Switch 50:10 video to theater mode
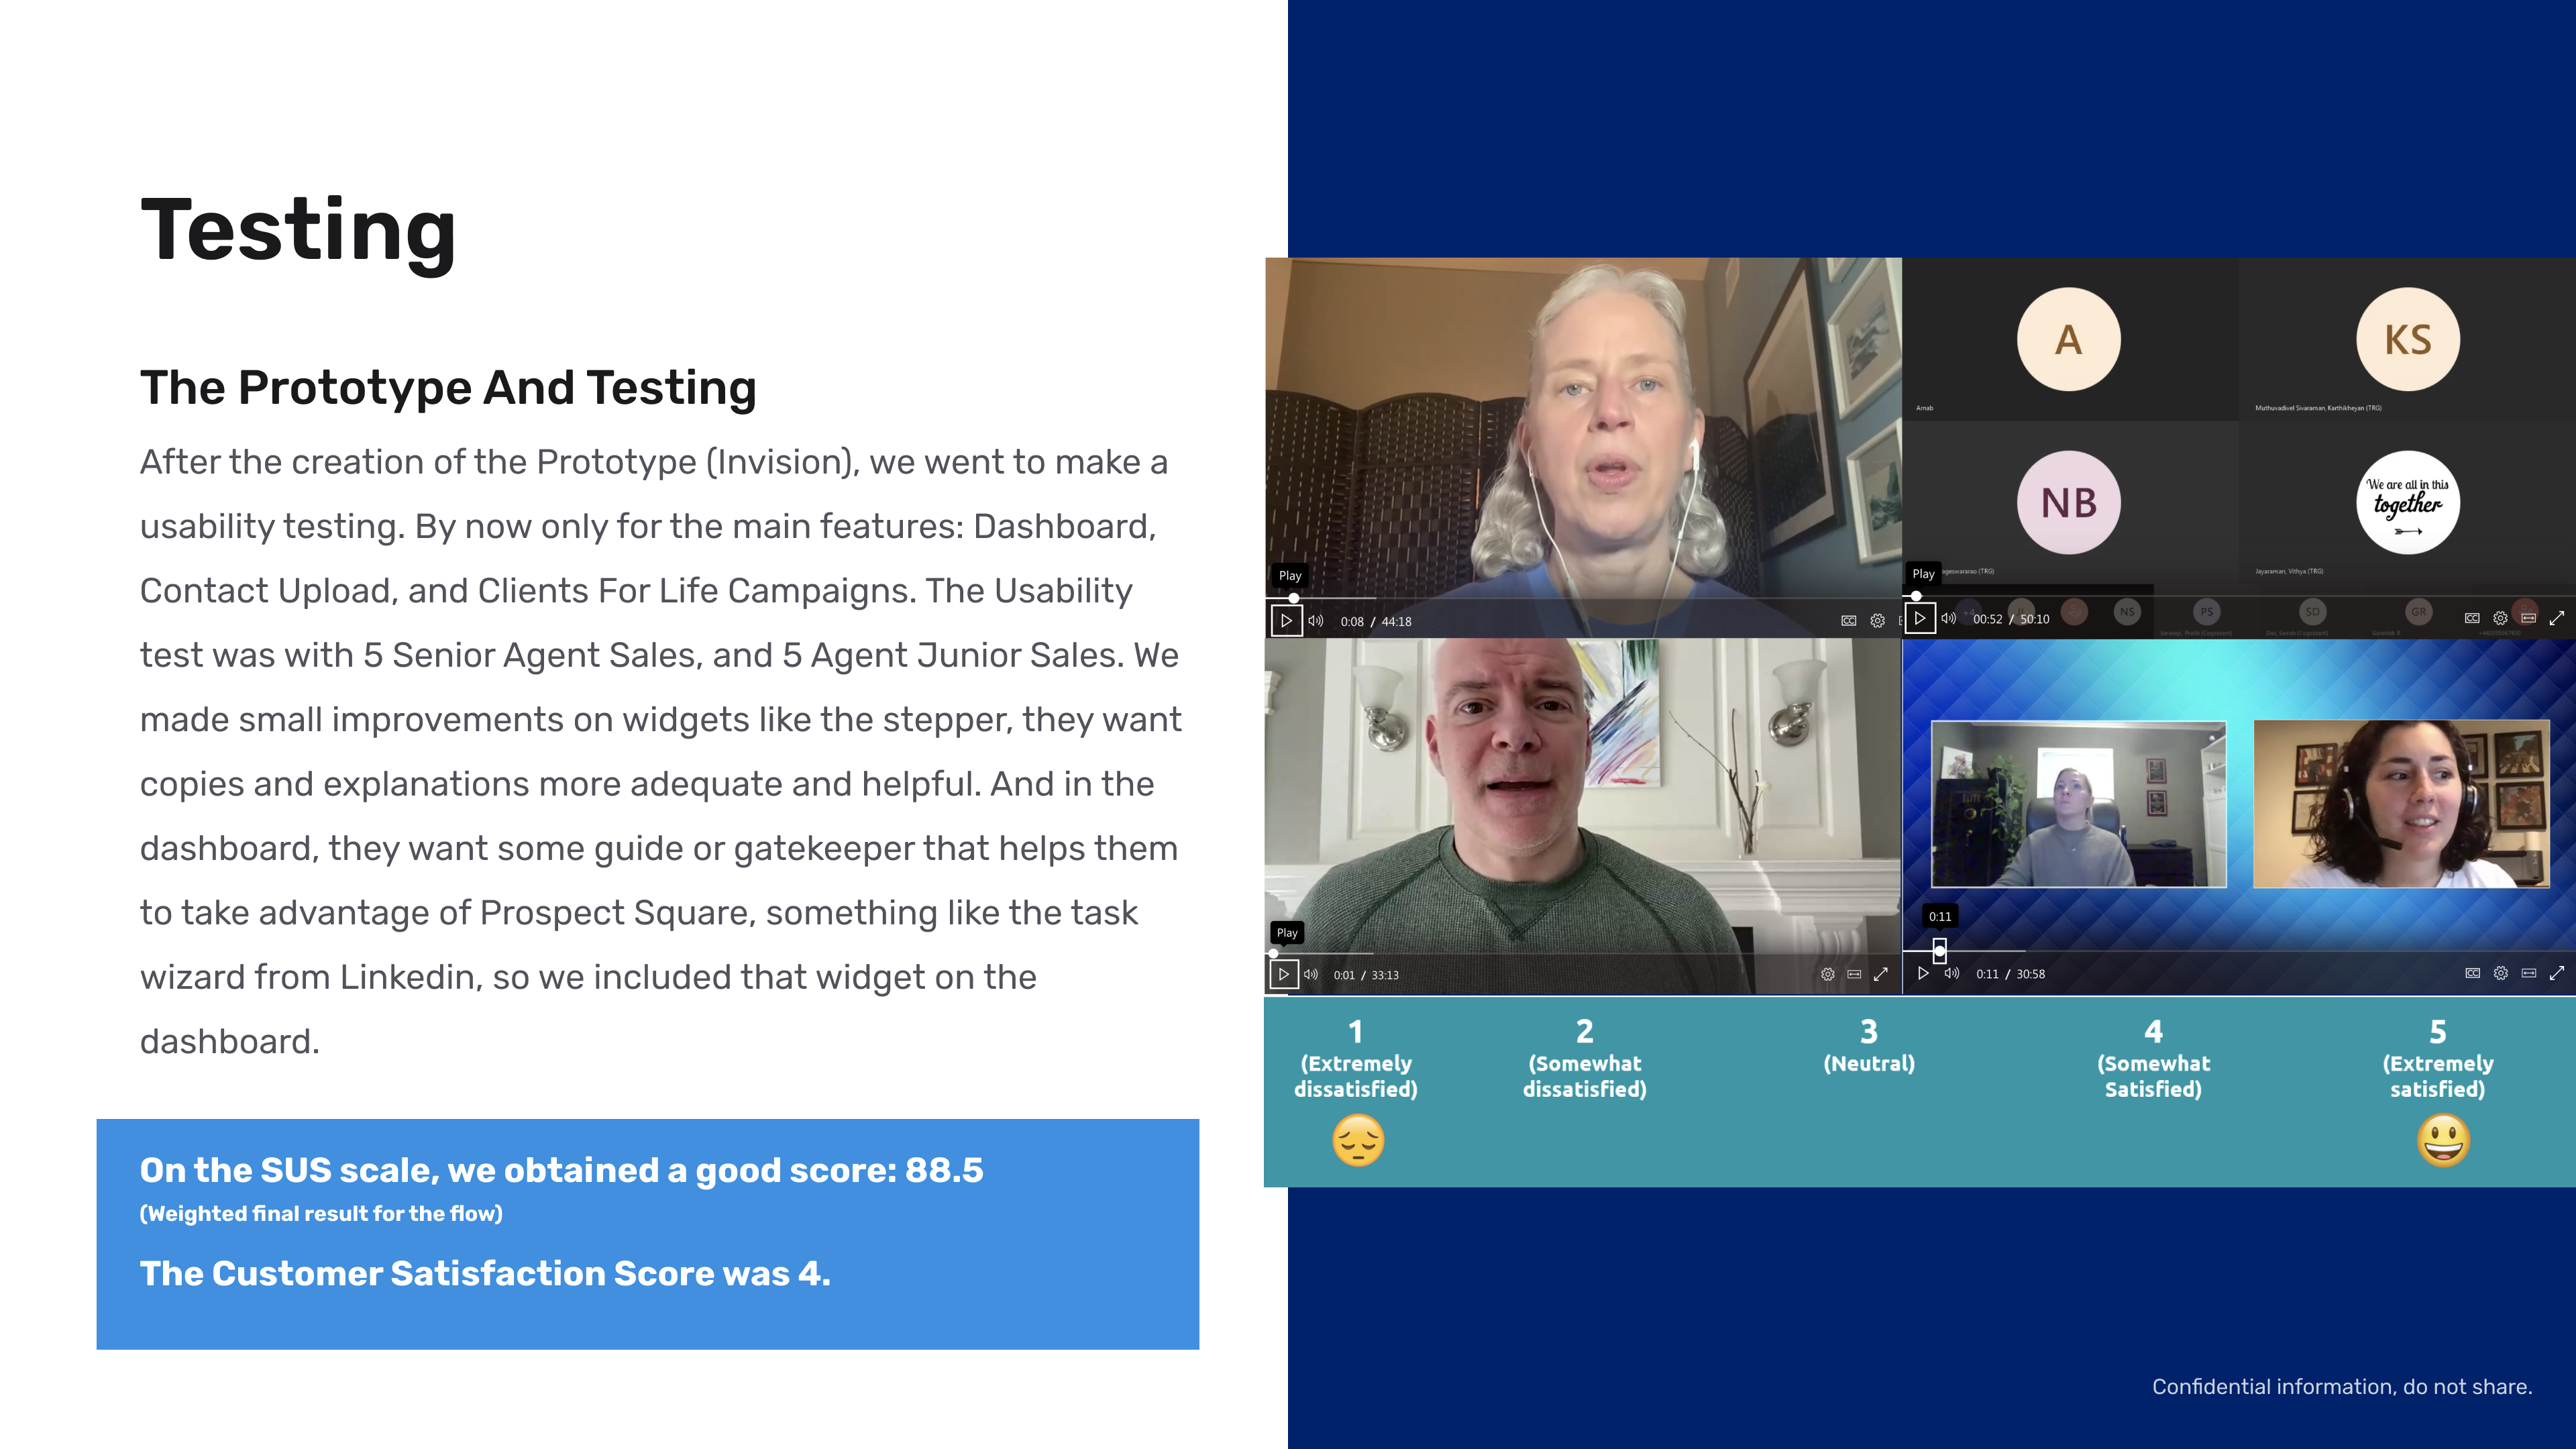Screen dimensions: 2576x1449 pos(2528,618)
